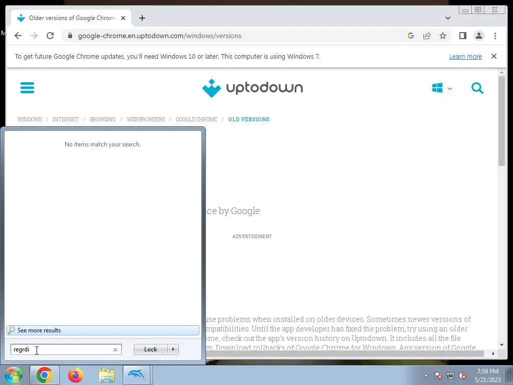The width and height of the screenshot is (513, 385).
Task: Go to GOOGLE CHROME breadcrumb
Action: (196, 119)
